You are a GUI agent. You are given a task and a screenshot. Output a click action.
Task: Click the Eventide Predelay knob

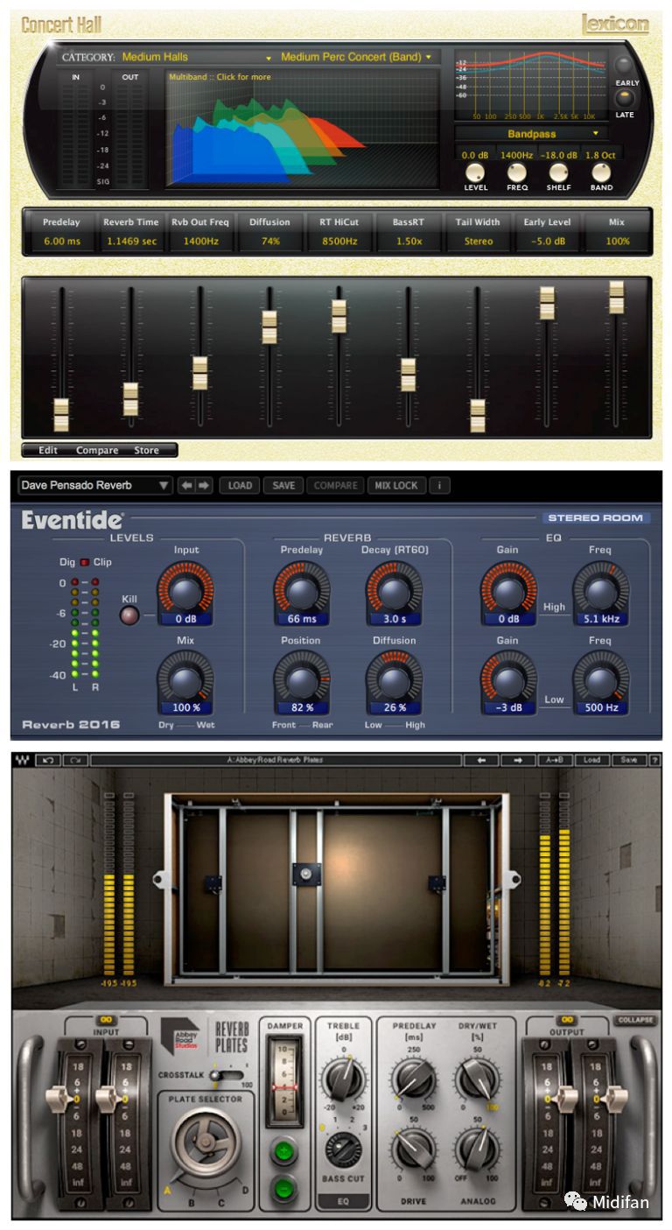301,592
